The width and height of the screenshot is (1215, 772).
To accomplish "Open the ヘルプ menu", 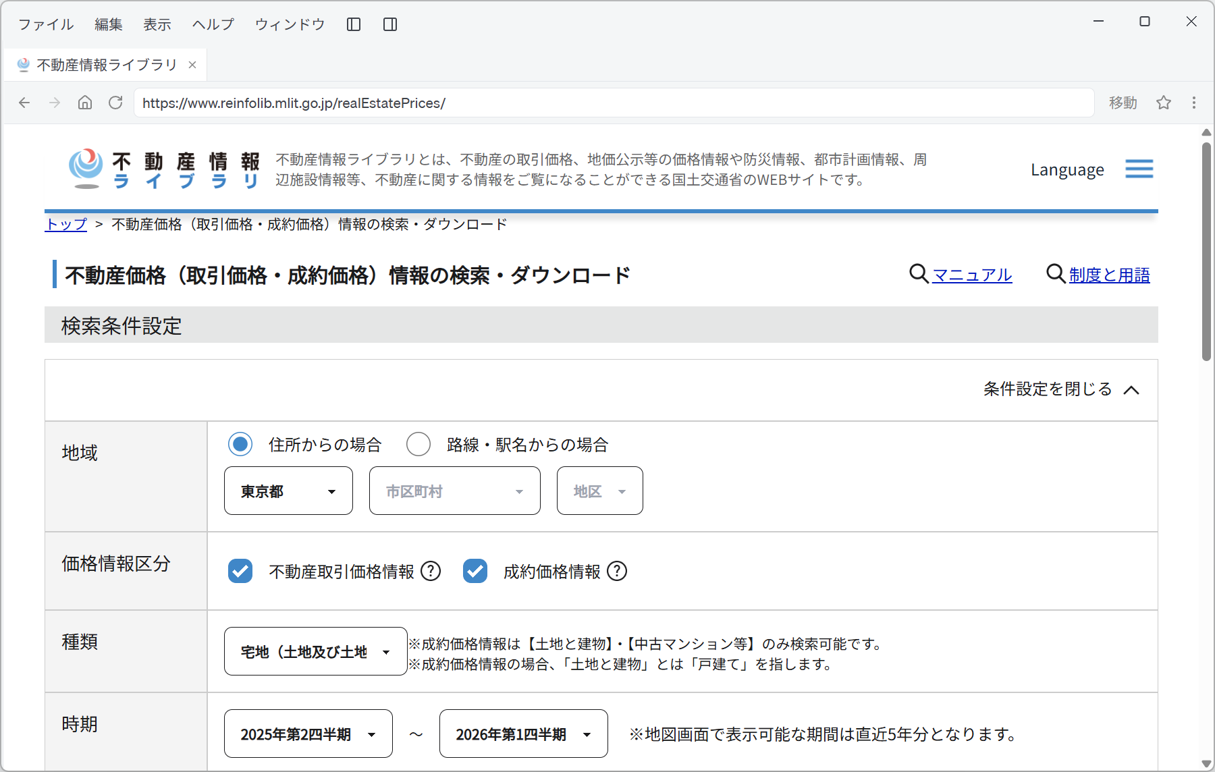I will (213, 24).
